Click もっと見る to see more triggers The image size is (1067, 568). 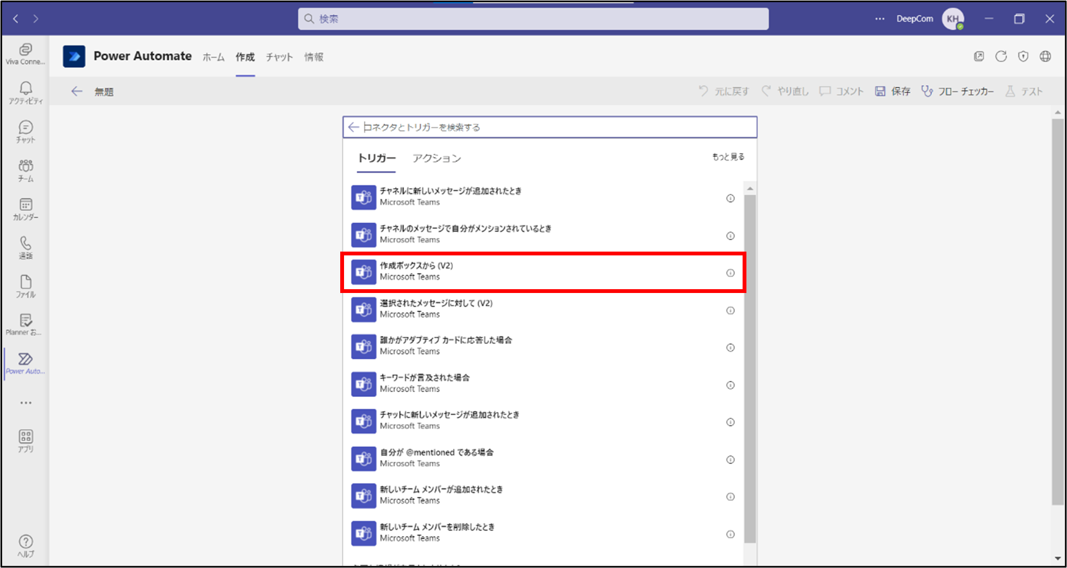pos(728,157)
